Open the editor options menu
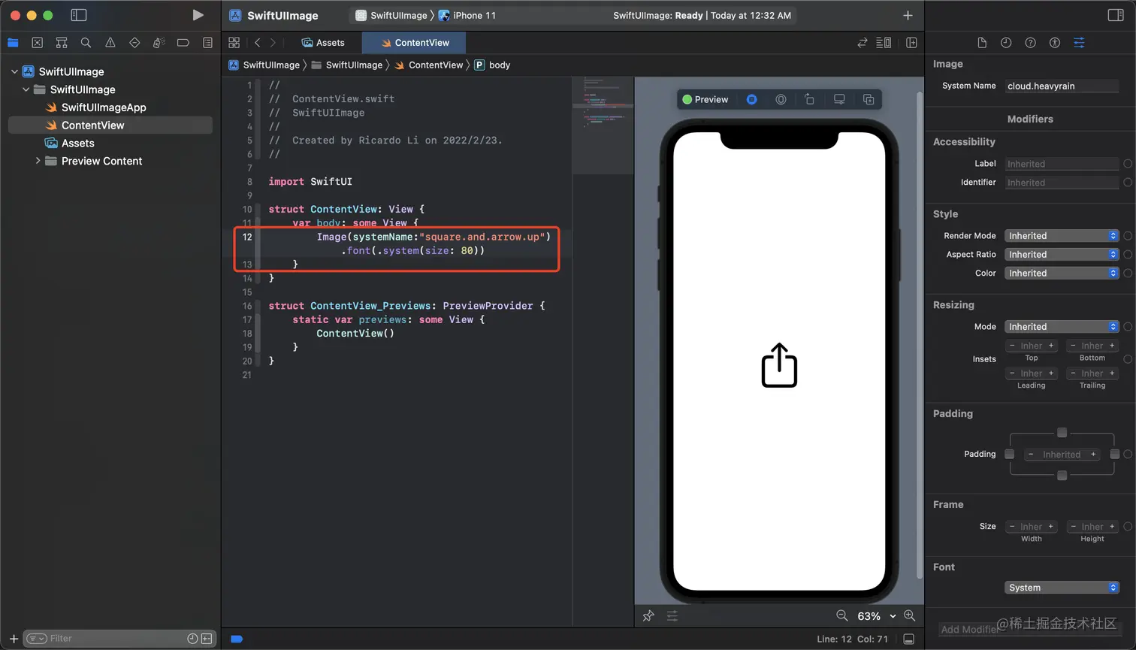Viewport: 1136px width, 650px height. (884, 43)
